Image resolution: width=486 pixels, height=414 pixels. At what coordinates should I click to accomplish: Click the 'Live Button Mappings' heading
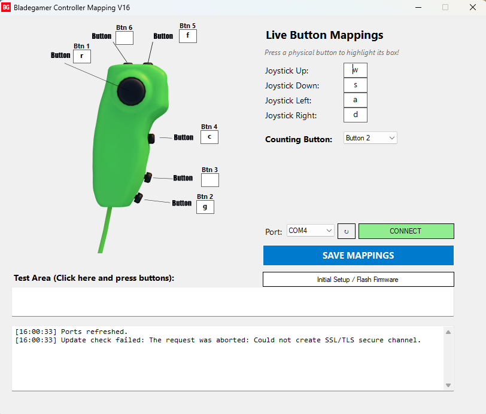(324, 35)
